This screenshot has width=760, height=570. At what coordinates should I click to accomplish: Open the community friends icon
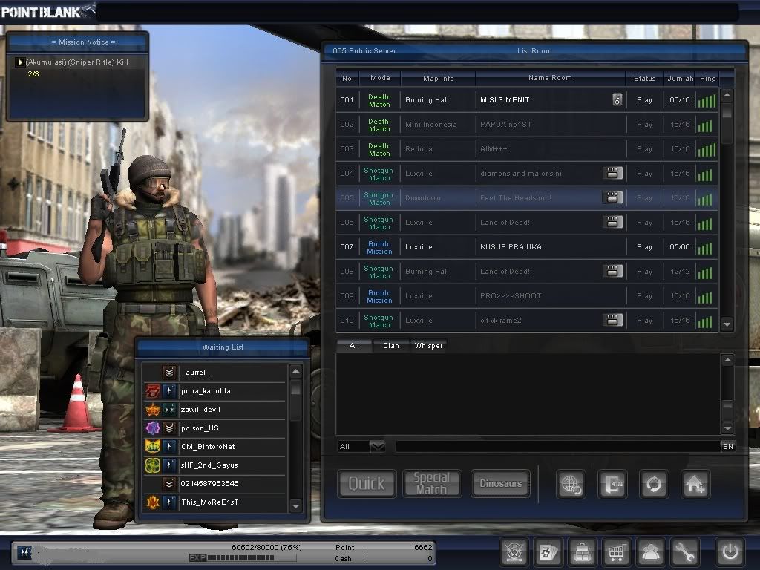[650, 551]
